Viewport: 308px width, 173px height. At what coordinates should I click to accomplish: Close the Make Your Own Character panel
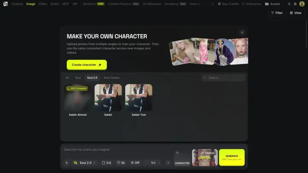tap(242, 32)
